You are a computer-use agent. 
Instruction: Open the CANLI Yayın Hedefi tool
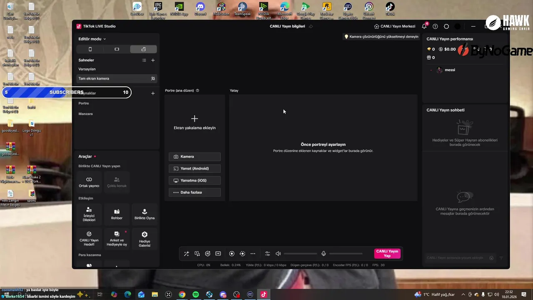tap(89, 238)
